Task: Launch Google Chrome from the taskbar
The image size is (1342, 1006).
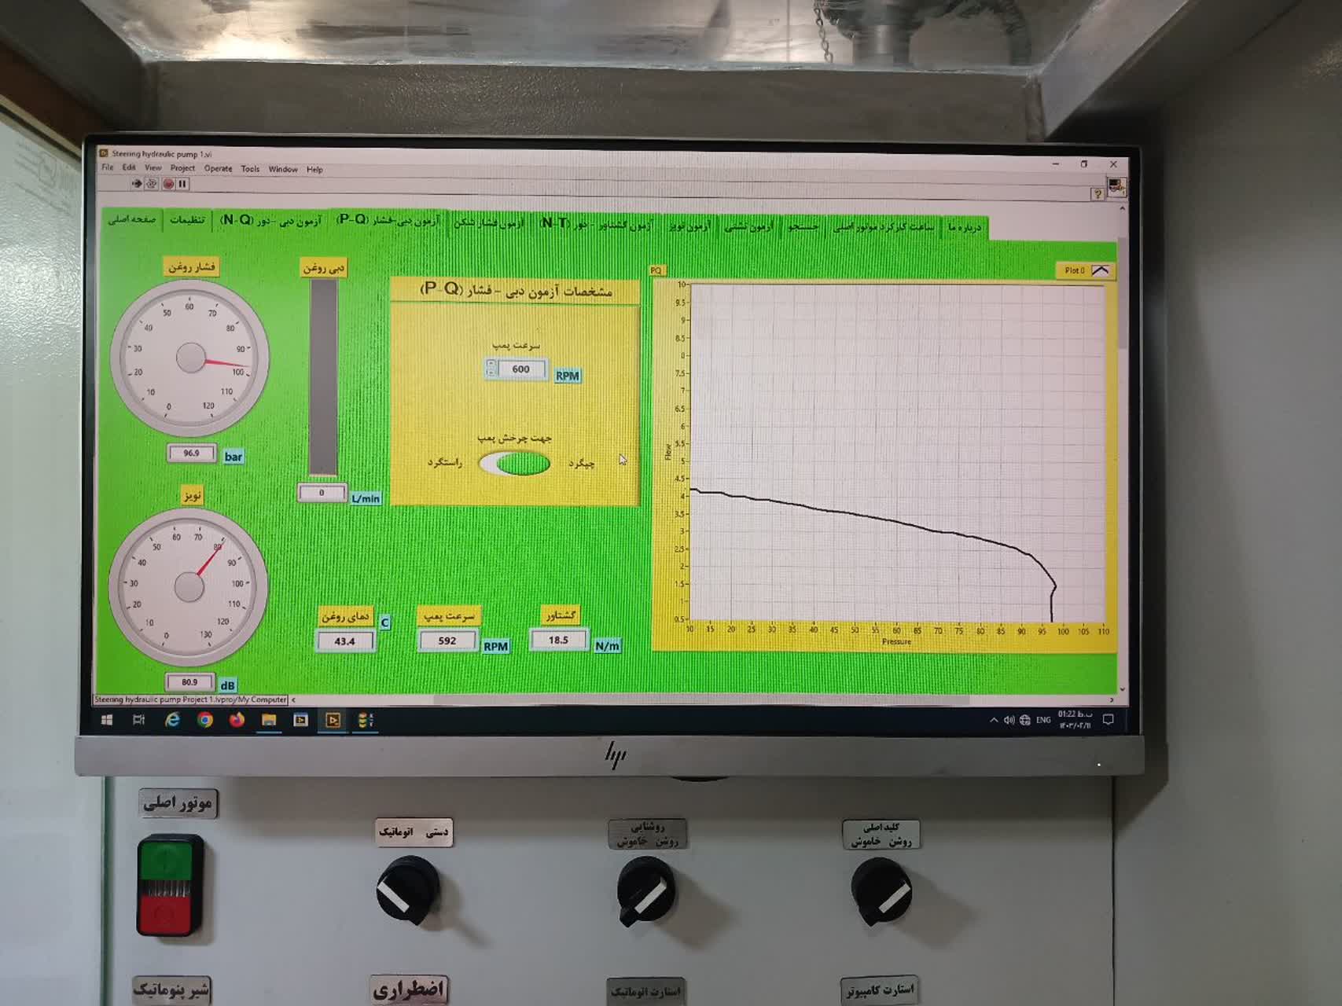Action: tap(204, 720)
